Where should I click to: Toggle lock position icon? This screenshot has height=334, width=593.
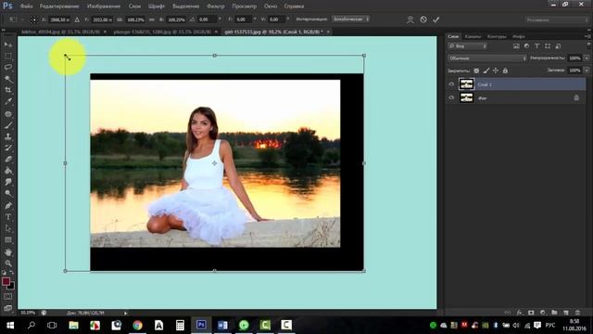coord(496,71)
